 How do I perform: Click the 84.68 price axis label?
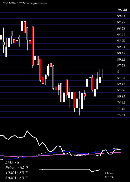pos(121,78)
